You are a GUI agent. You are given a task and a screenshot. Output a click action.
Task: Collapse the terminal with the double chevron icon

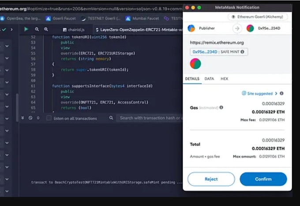pos(22,118)
